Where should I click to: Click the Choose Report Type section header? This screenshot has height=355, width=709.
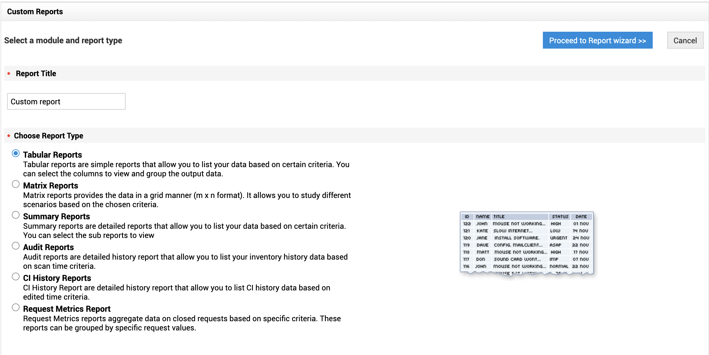(49, 136)
